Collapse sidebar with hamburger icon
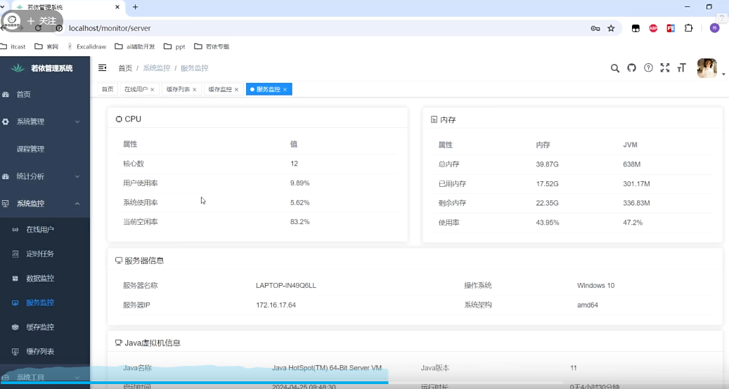The width and height of the screenshot is (729, 389). (102, 68)
